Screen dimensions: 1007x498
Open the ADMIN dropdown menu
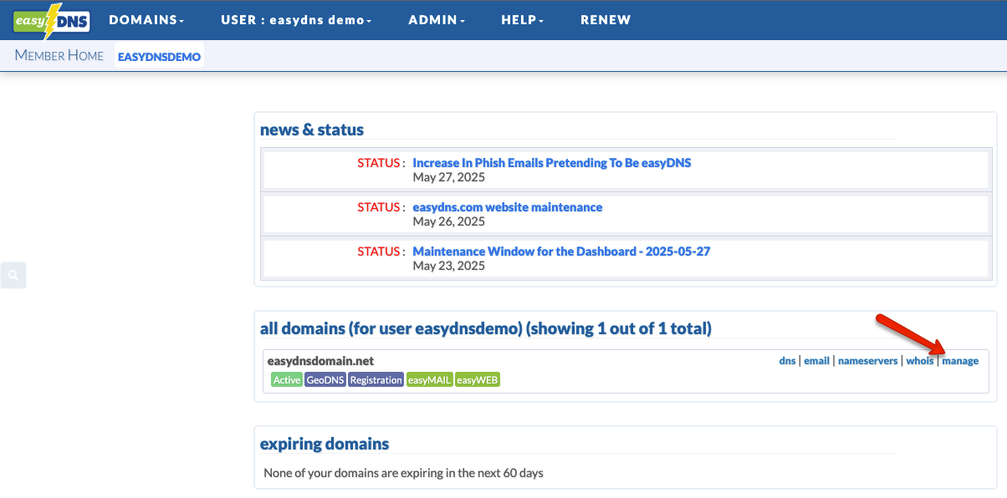437,20
